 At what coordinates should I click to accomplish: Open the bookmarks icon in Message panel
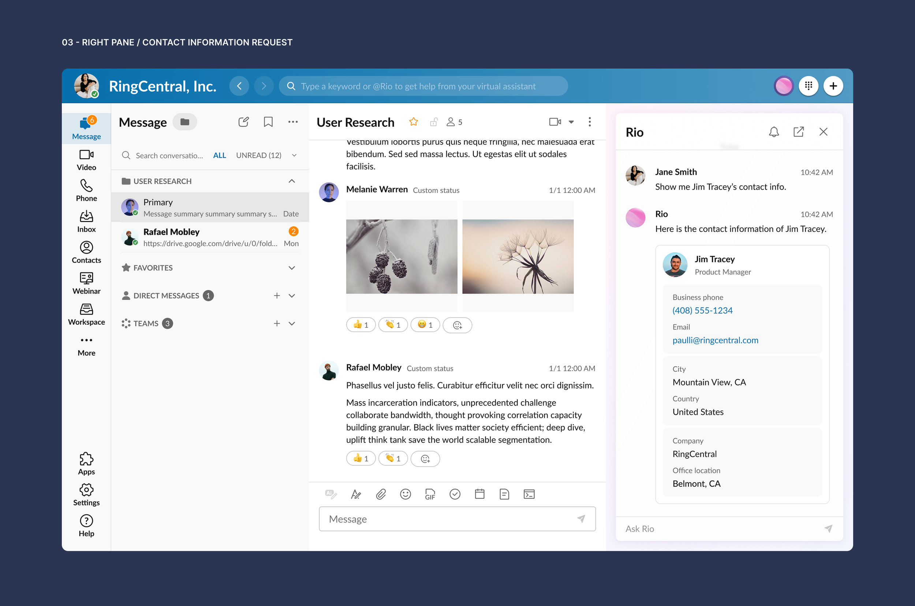click(x=268, y=122)
